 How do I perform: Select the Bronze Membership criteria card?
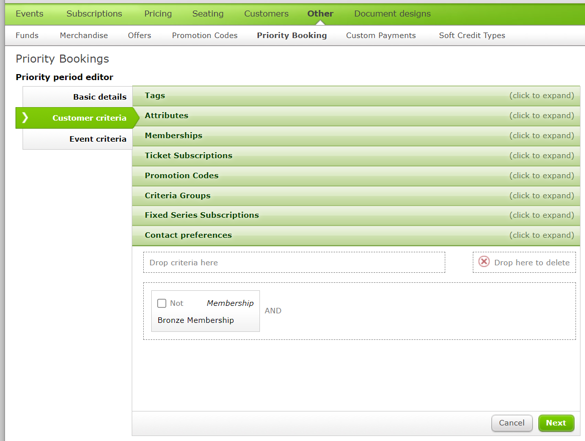tap(205, 311)
